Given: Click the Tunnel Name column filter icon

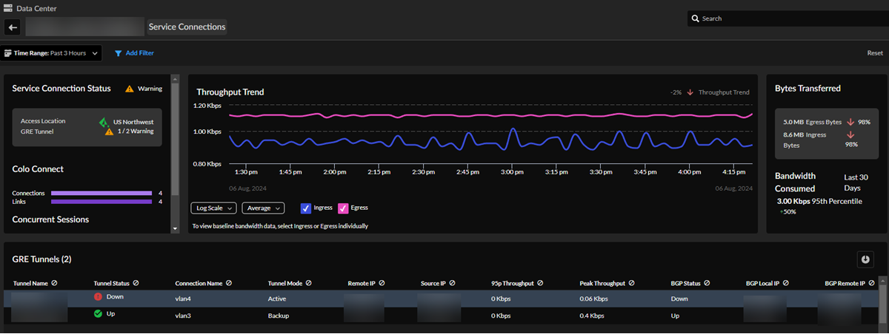Looking at the screenshot, I should tap(55, 283).
